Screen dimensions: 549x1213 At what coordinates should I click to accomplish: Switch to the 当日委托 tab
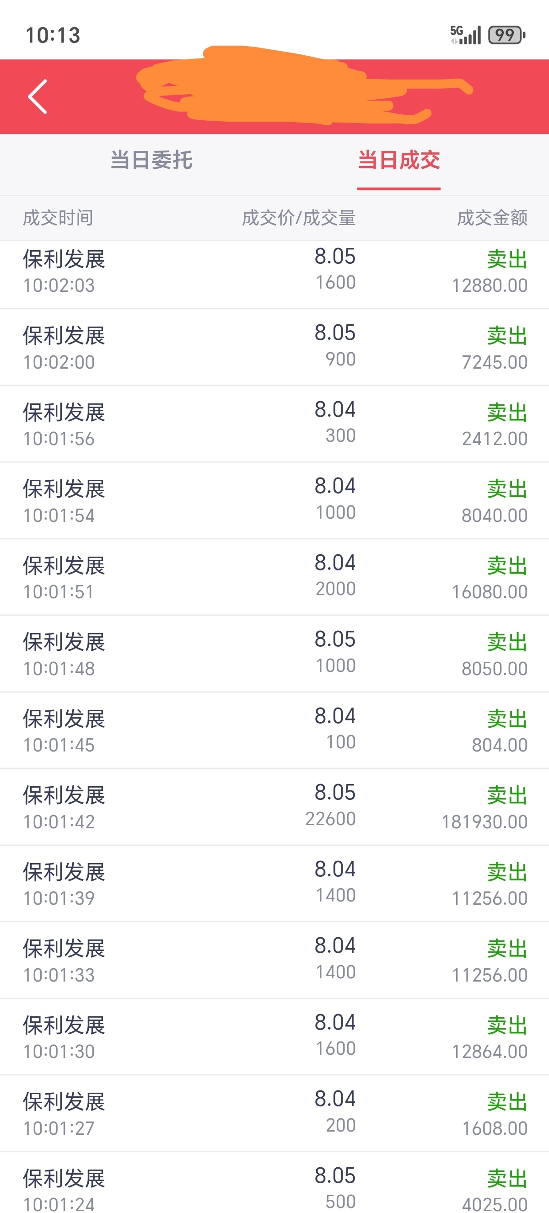(x=151, y=160)
